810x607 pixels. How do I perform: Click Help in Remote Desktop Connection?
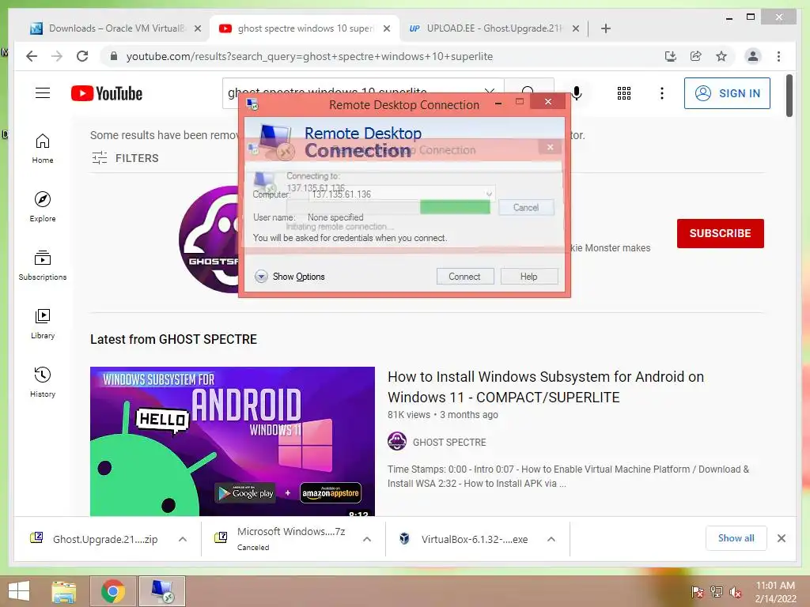(529, 277)
